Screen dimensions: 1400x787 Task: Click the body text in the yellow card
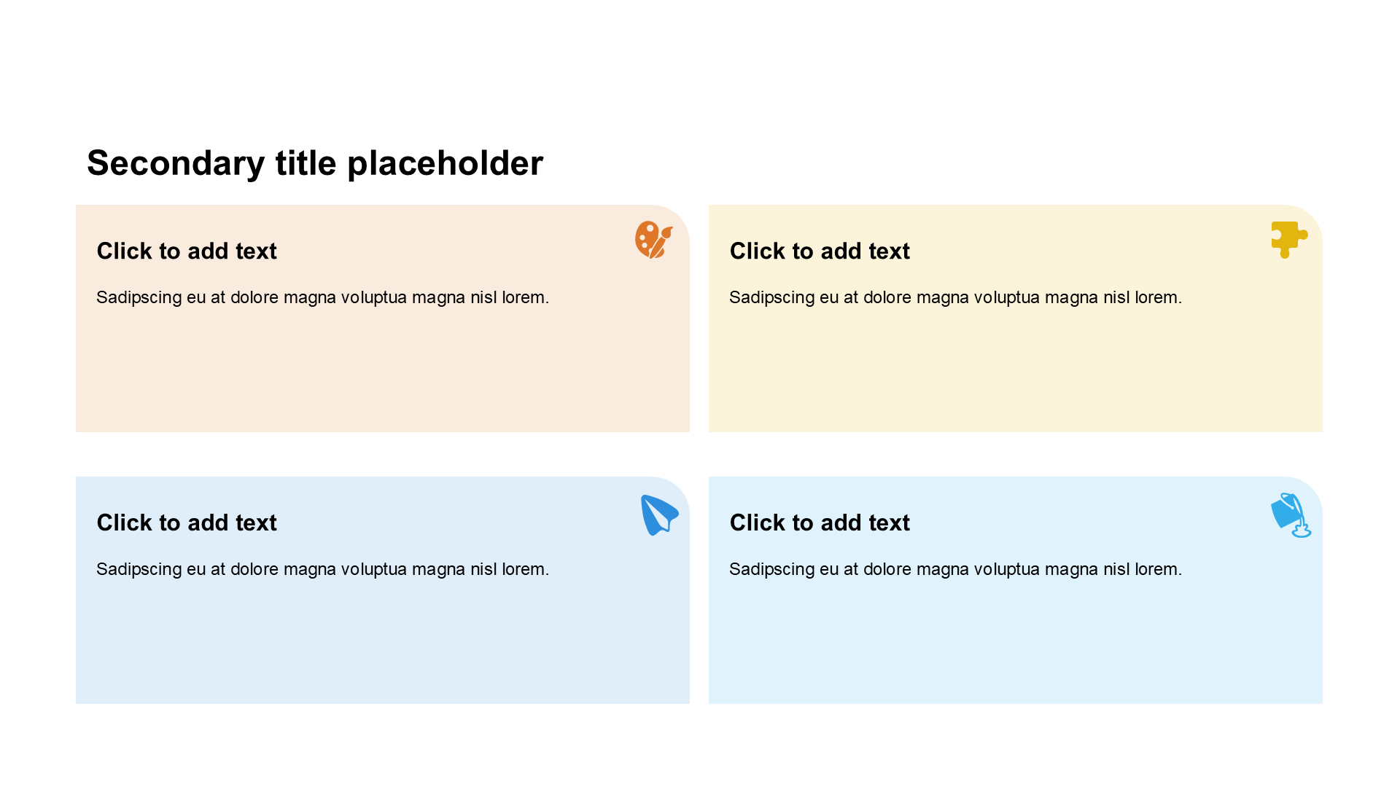point(955,297)
